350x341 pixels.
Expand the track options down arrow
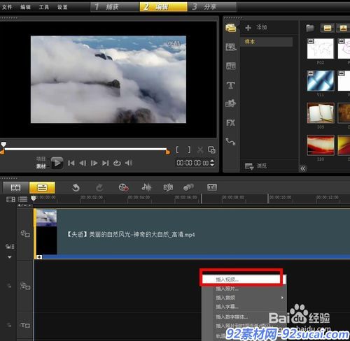[10, 257]
